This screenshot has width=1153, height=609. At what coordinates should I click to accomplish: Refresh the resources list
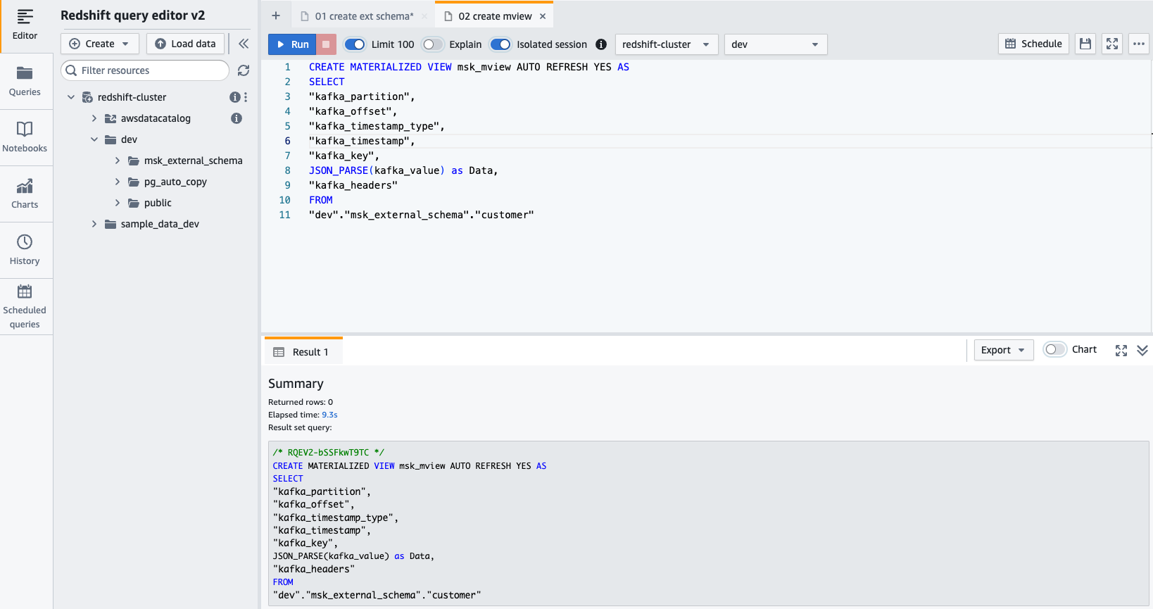point(244,70)
